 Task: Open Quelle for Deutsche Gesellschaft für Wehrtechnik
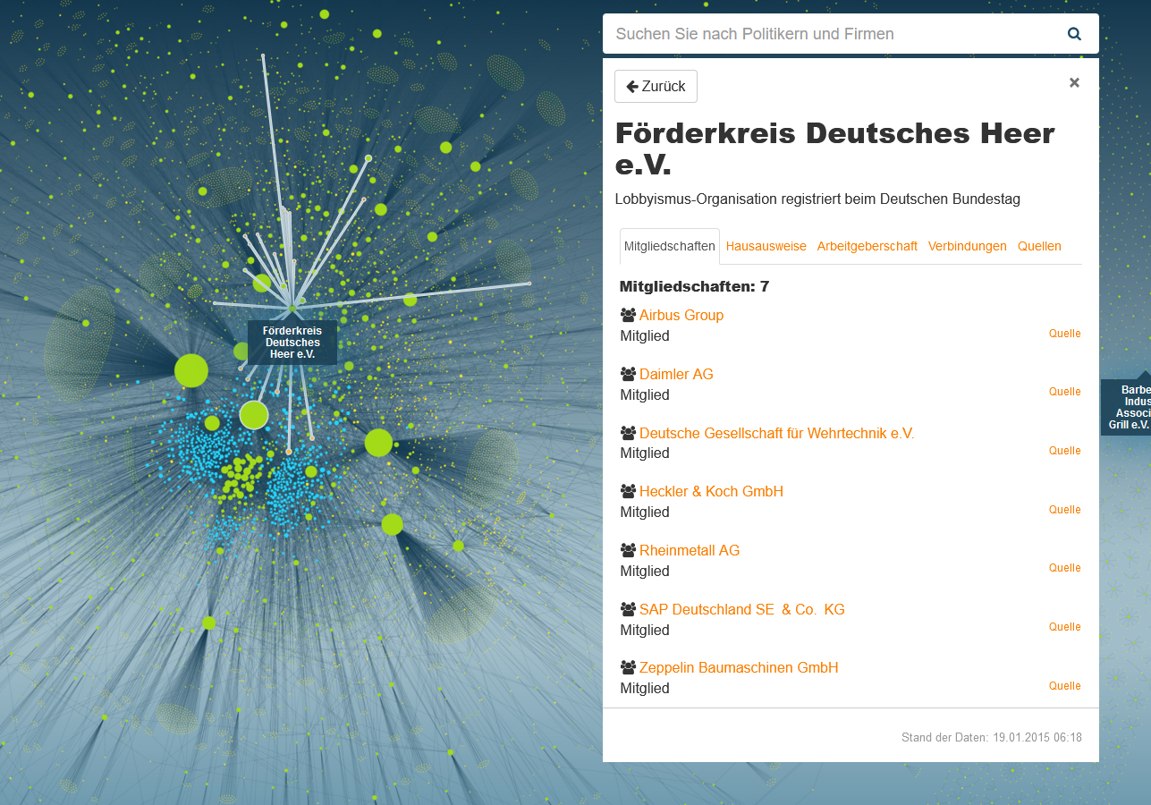tap(1065, 451)
